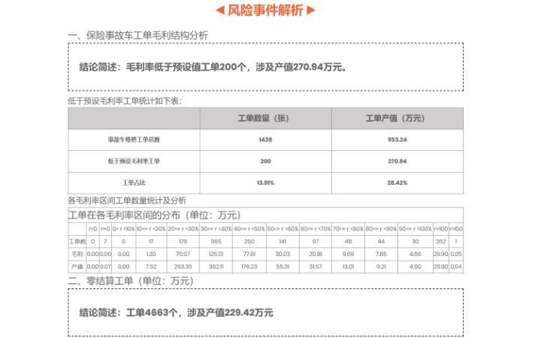Click the 90<= r <100% column header
541x338 pixels.
click(x=416, y=229)
